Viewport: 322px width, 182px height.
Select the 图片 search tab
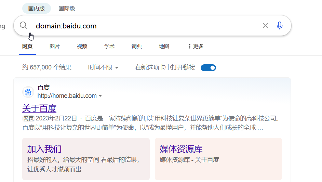point(55,47)
